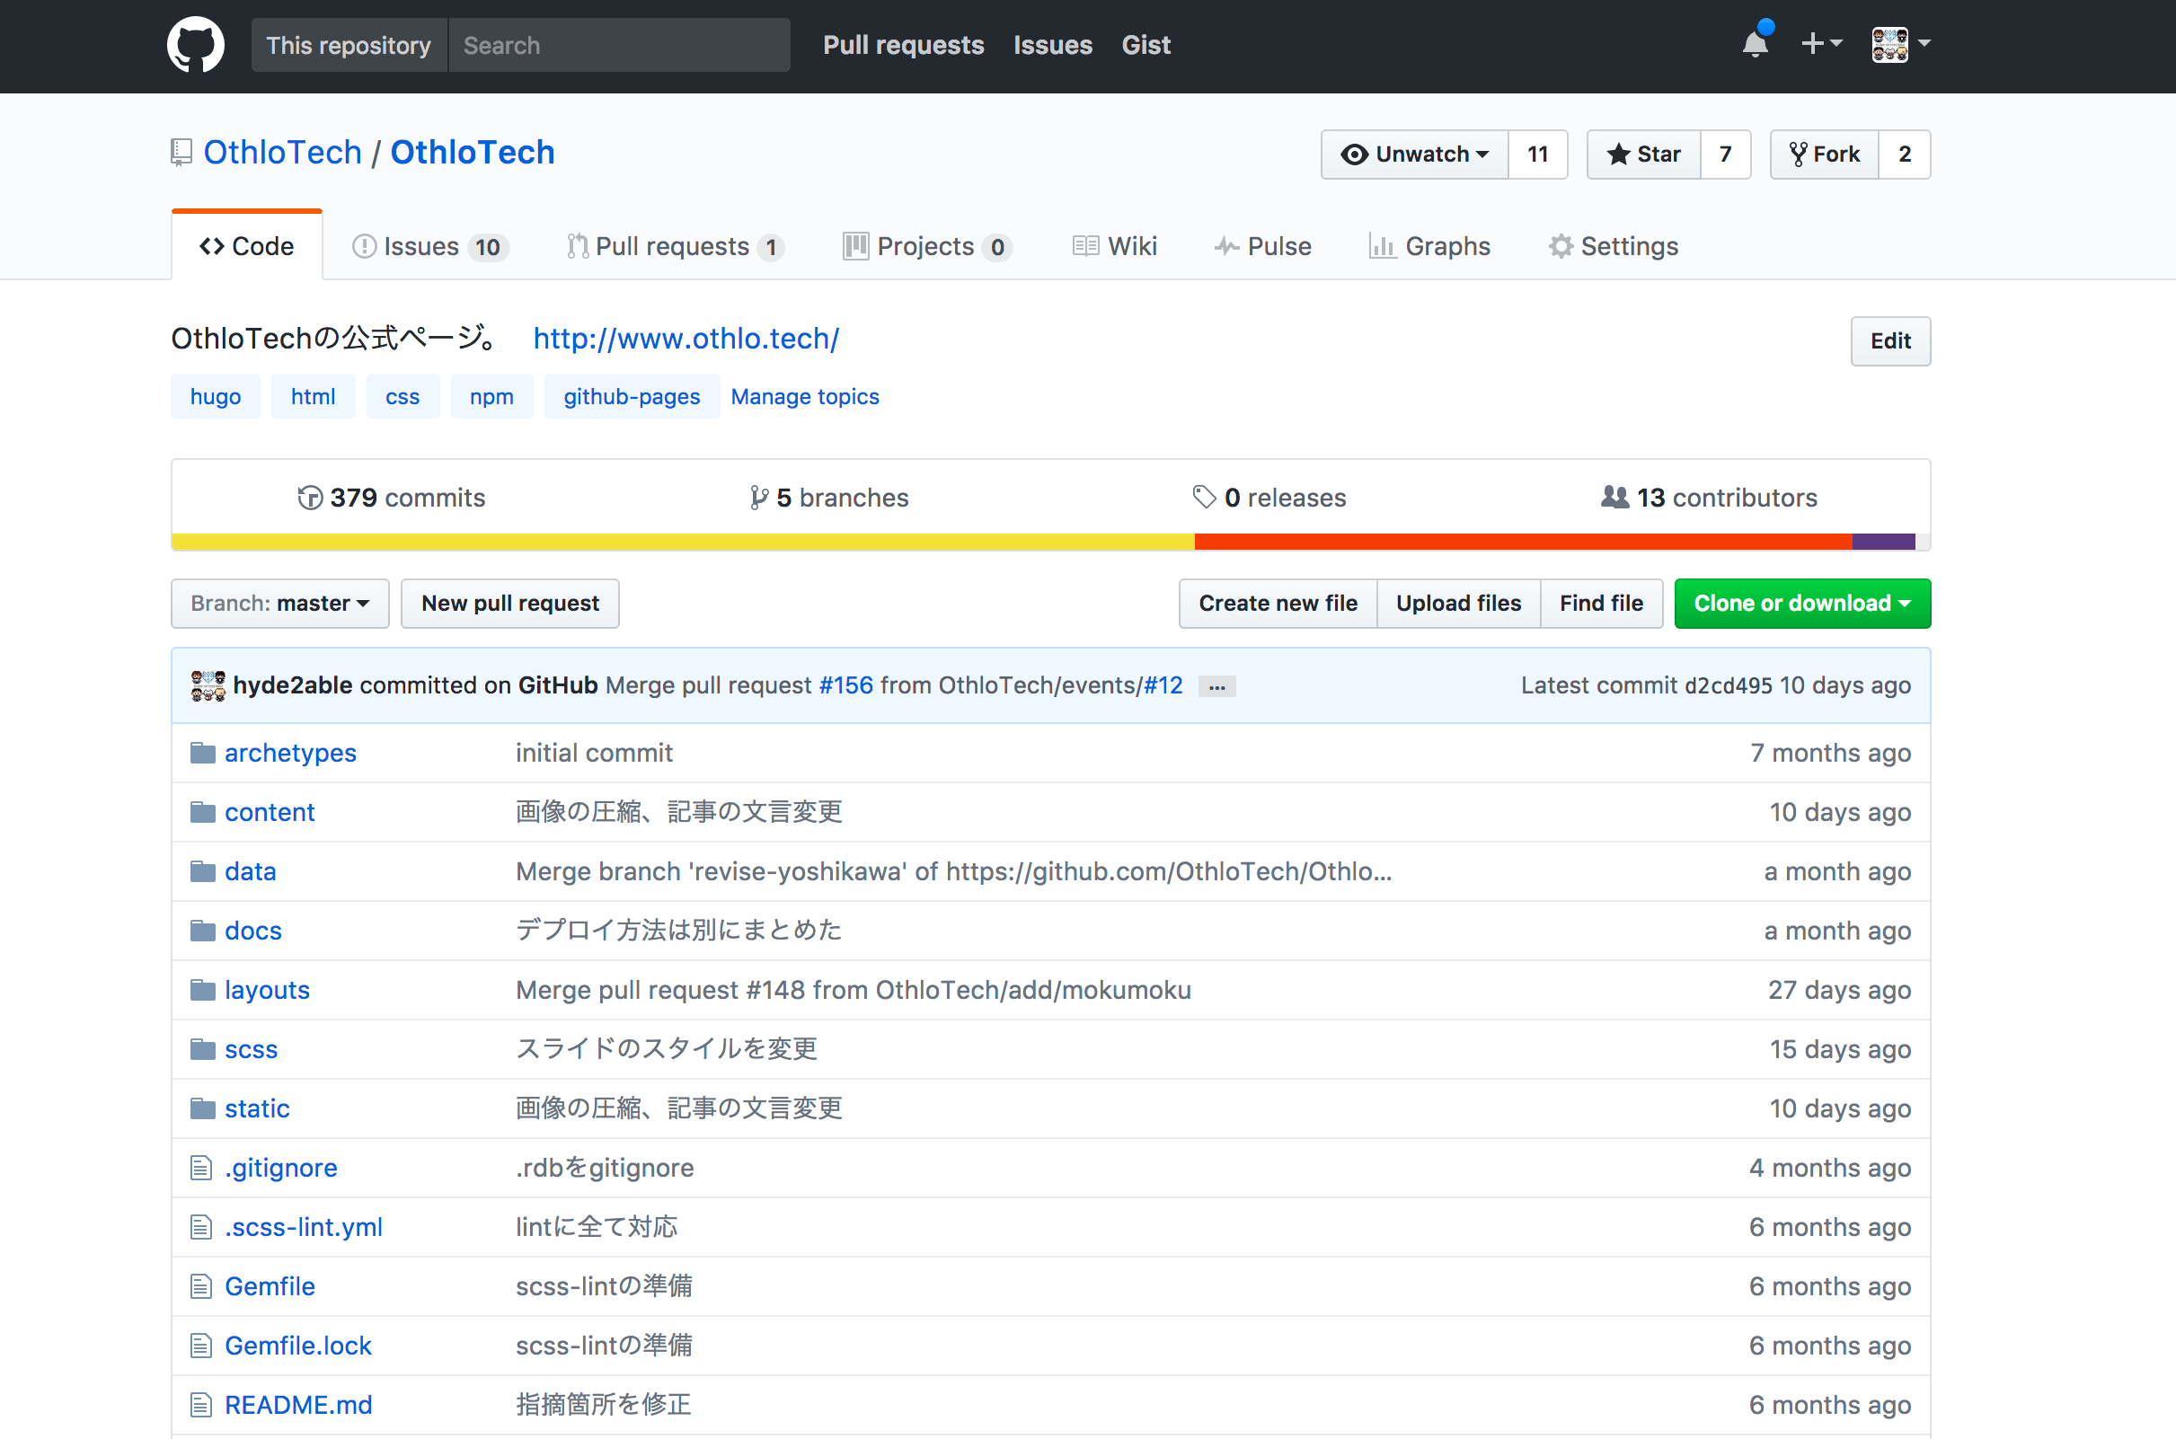Click the folder icon for layouts
2176x1439 pixels.
(x=203, y=989)
